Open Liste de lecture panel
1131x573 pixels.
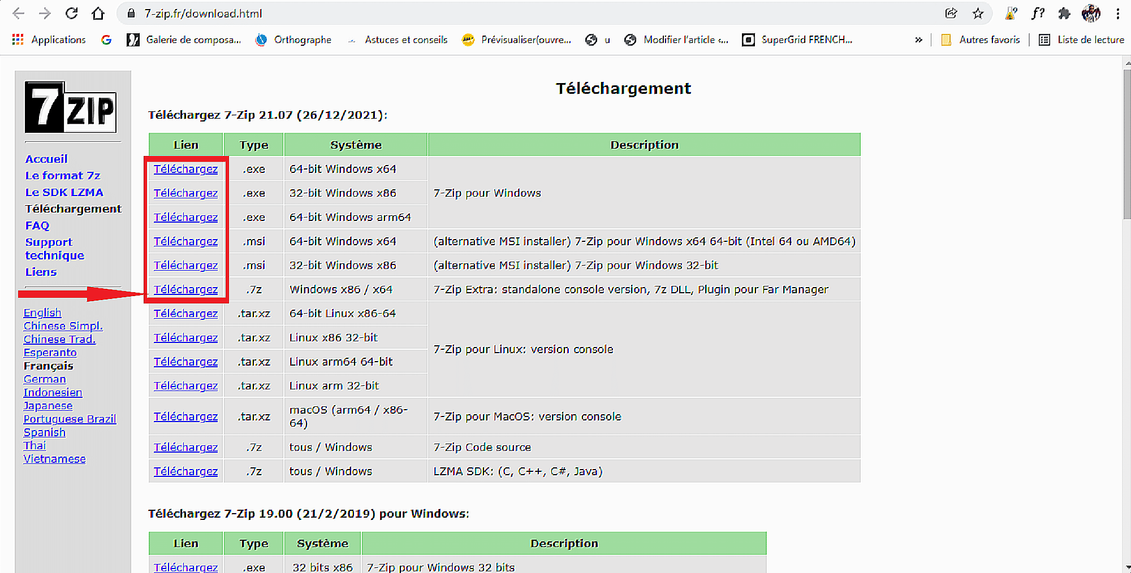point(1082,40)
